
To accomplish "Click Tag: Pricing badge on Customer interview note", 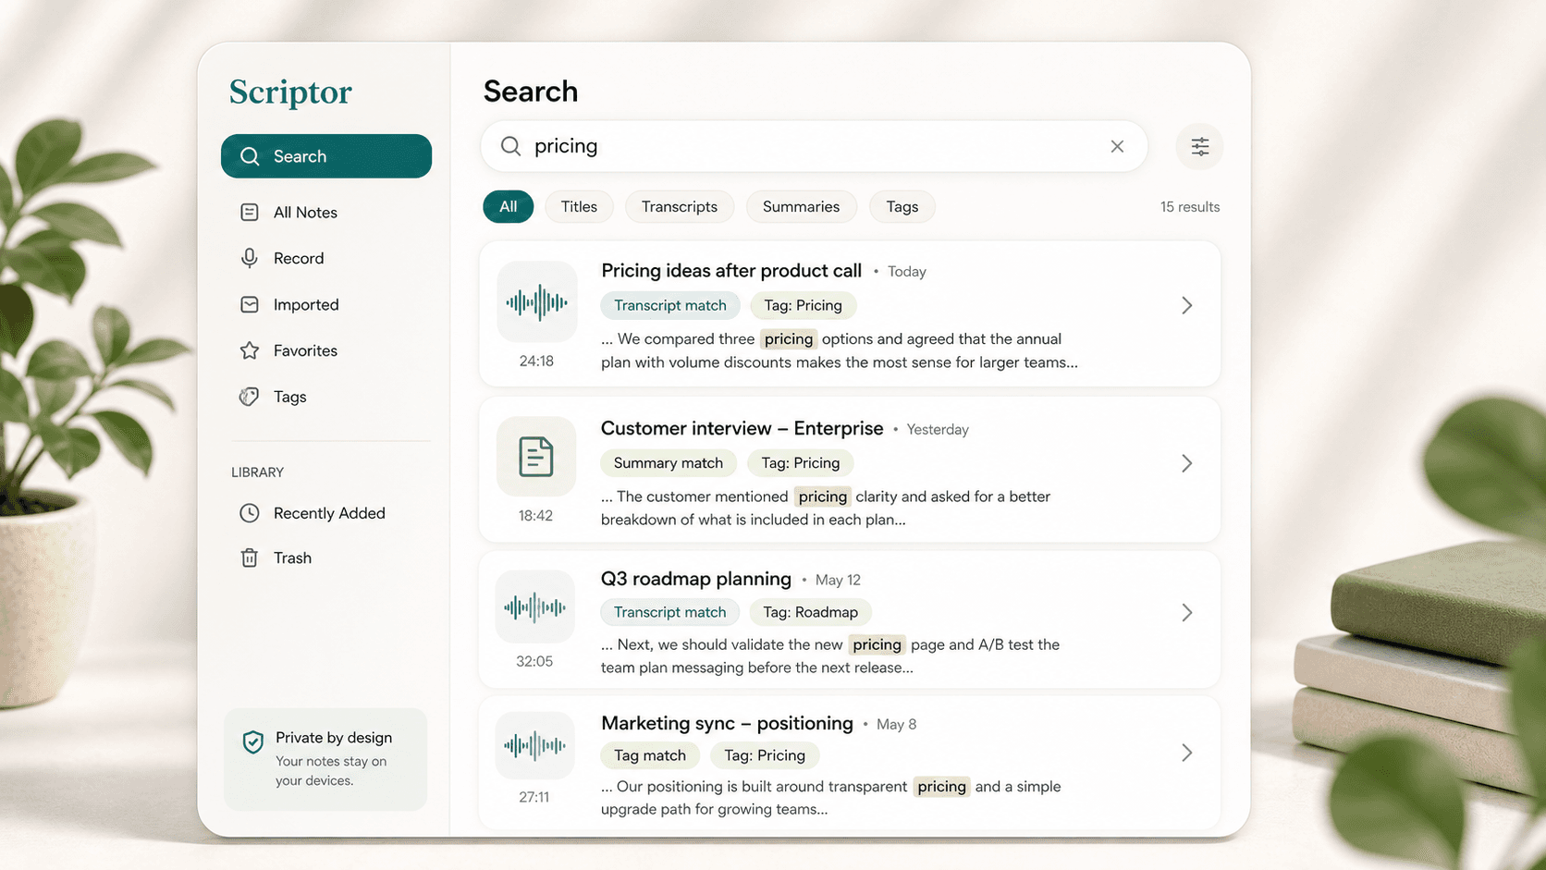I will click(x=801, y=463).
